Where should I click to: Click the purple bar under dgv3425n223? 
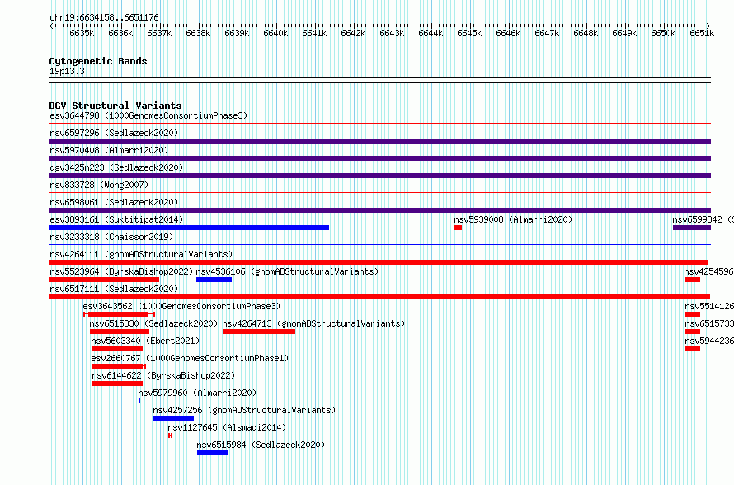point(379,176)
